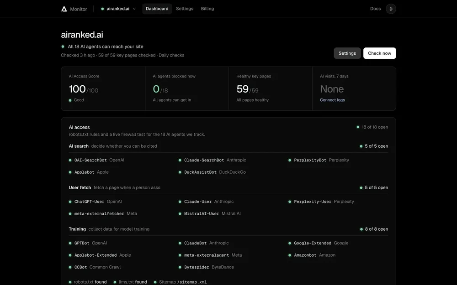Select the DuckAssistBot agent entry
457x285 pixels.
click(x=212, y=172)
